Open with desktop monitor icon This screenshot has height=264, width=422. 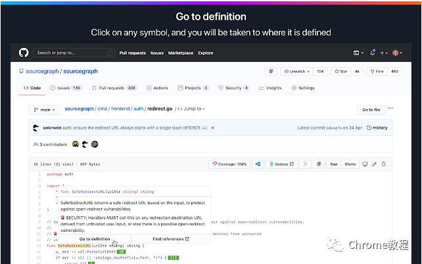coord(365,164)
